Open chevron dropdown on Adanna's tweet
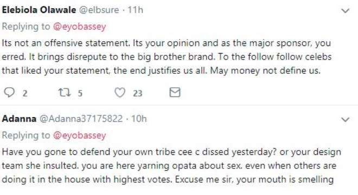The width and height of the screenshot is (358, 195). tap(345, 119)
